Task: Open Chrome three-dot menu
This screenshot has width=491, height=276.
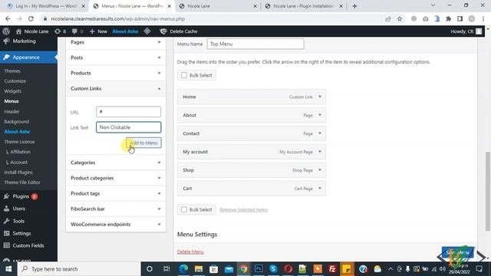Action: (483, 18)
